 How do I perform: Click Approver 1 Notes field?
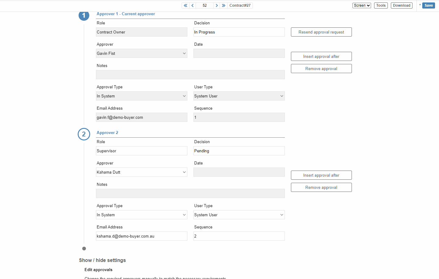click(190, 75)
